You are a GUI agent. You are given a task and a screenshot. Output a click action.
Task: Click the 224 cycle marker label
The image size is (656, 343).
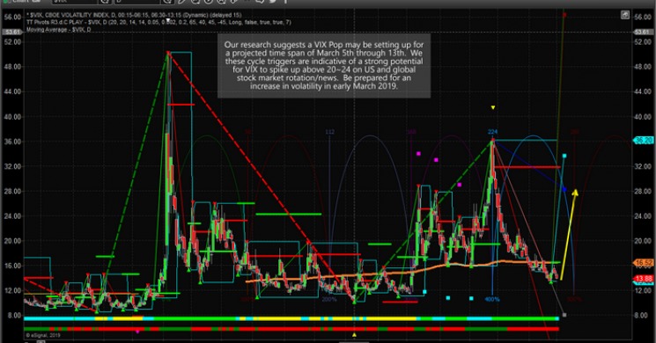click(x=492, y=132)
